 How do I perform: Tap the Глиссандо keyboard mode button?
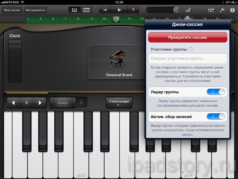point(119,101)
